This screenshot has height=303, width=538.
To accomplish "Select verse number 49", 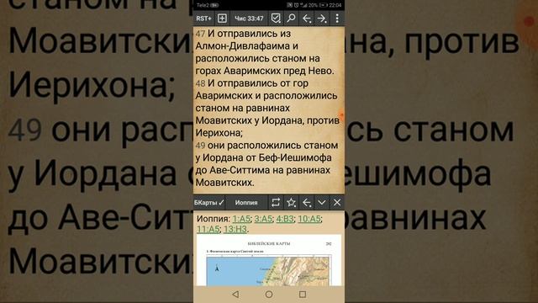I will point(200,146).
